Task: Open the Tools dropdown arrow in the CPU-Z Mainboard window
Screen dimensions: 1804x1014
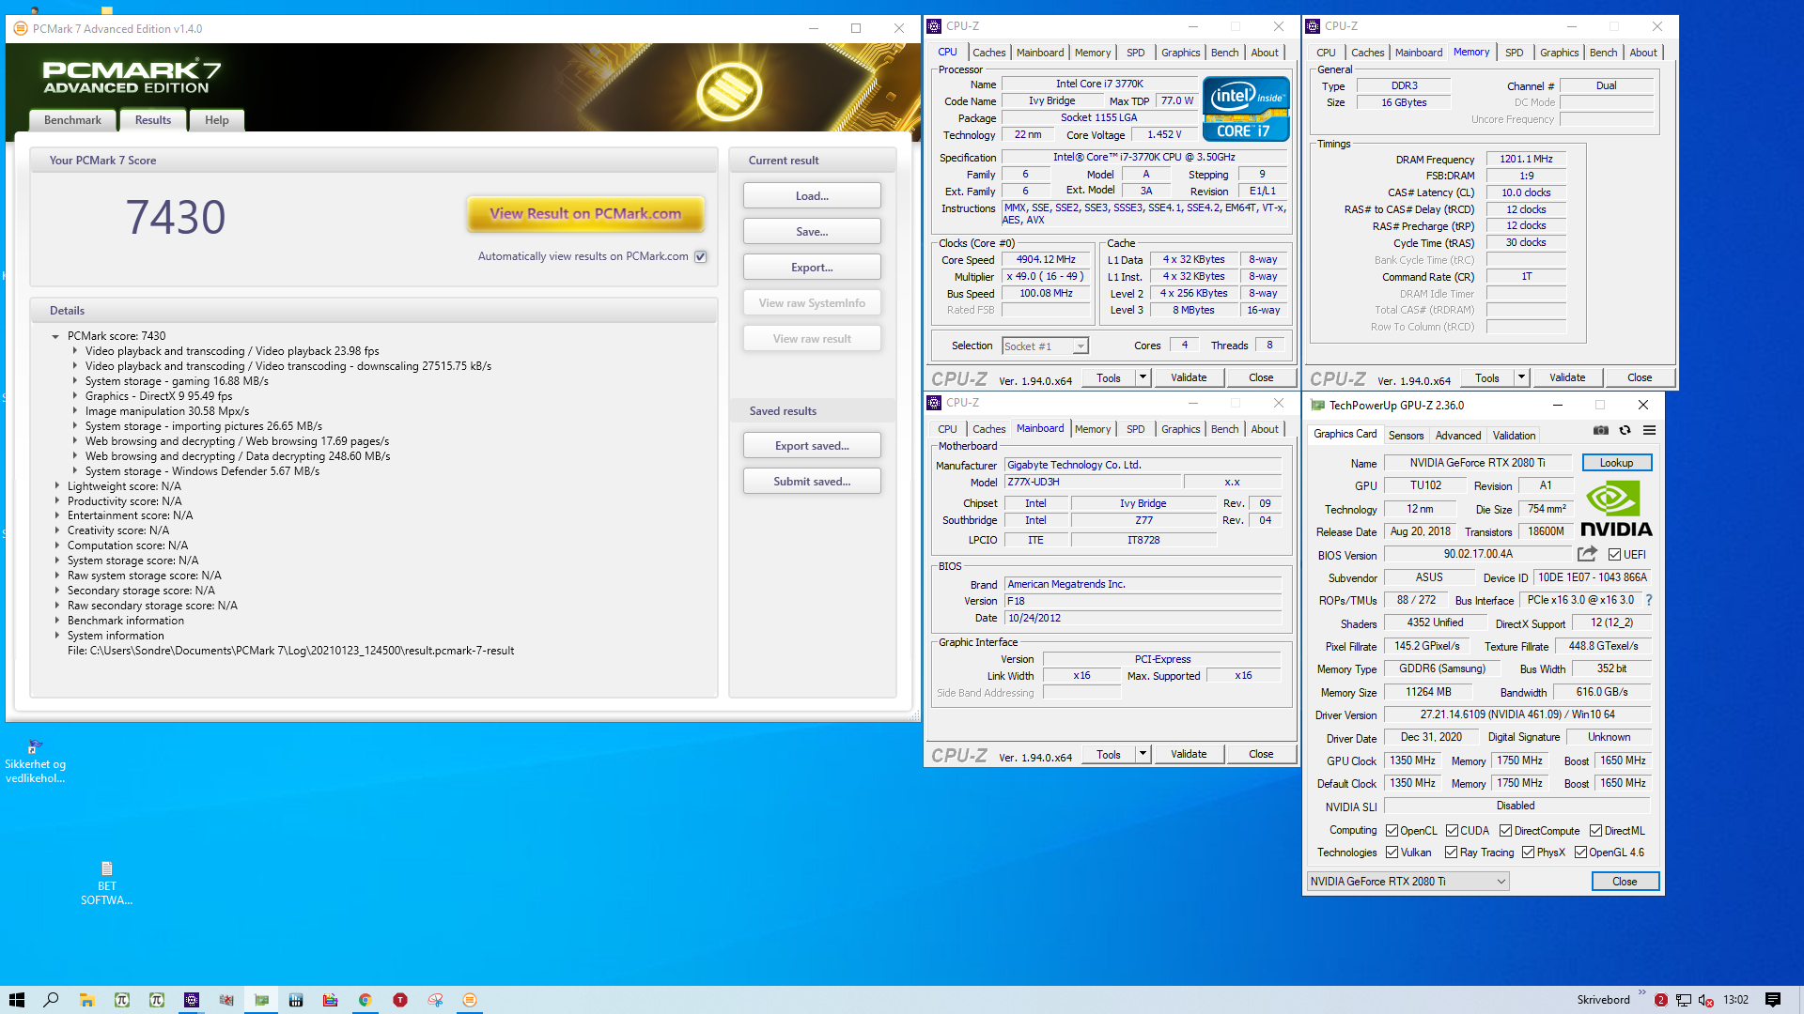Action: pyautogui.click(x=1143, y=754)
